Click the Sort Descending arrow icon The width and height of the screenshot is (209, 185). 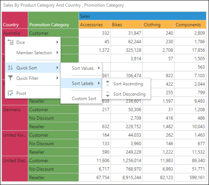(108, 94)
